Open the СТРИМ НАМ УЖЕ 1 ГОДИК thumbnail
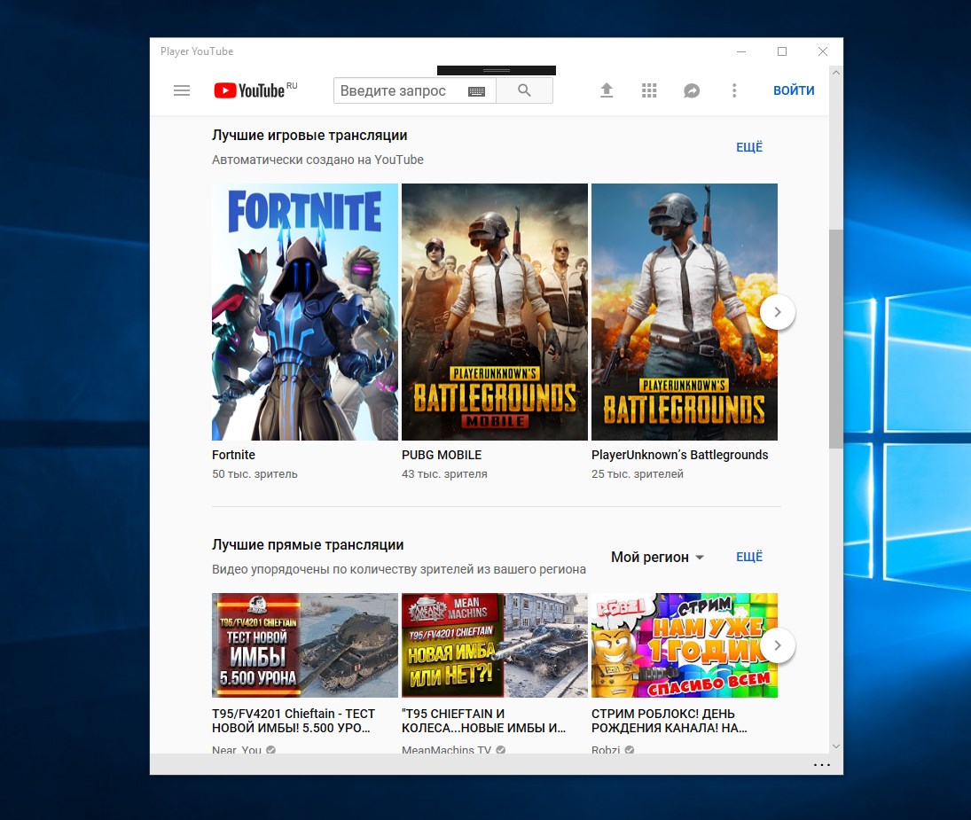The width and height of the screenshot is (971, 820). [685, 645]
